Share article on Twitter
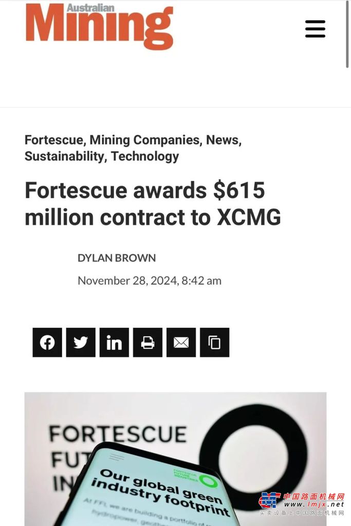 pyautogui.click(x=81, y=343)
